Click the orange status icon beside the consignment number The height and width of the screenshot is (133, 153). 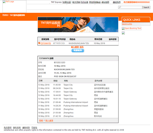39,43
